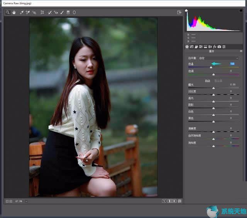The height and width of the screenshot is (218, 247).
Task: Cycle before/after view with Y button
Action: click(164, 201)
